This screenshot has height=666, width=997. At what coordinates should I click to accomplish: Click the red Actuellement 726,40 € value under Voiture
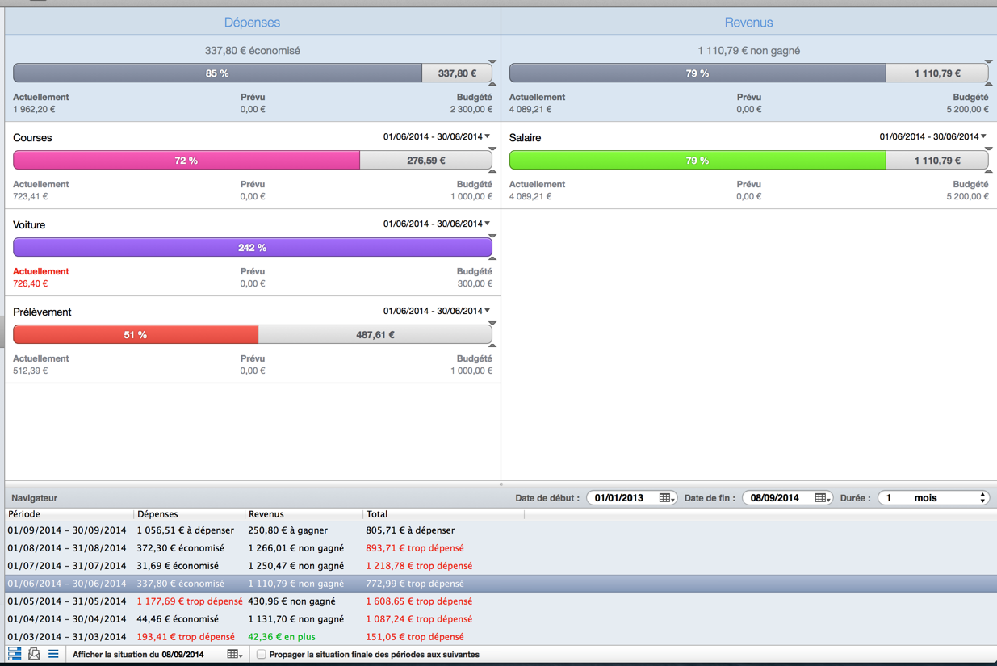click(31, 283)
